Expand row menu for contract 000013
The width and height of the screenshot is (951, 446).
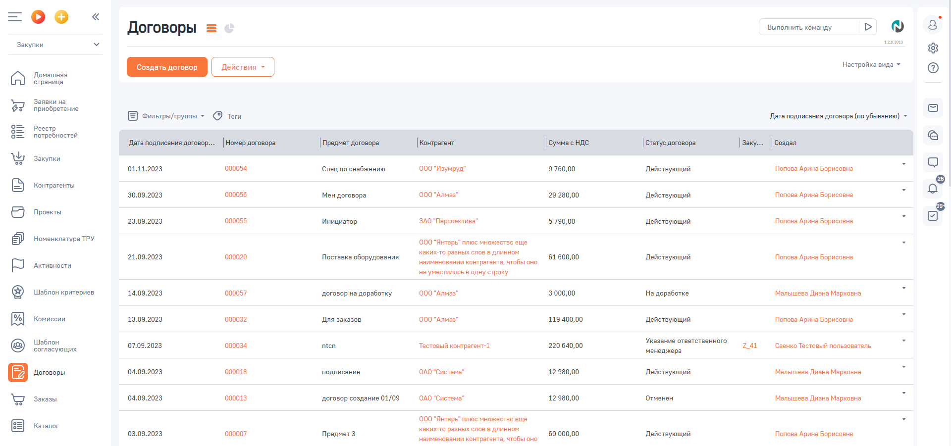coord(903,393)
